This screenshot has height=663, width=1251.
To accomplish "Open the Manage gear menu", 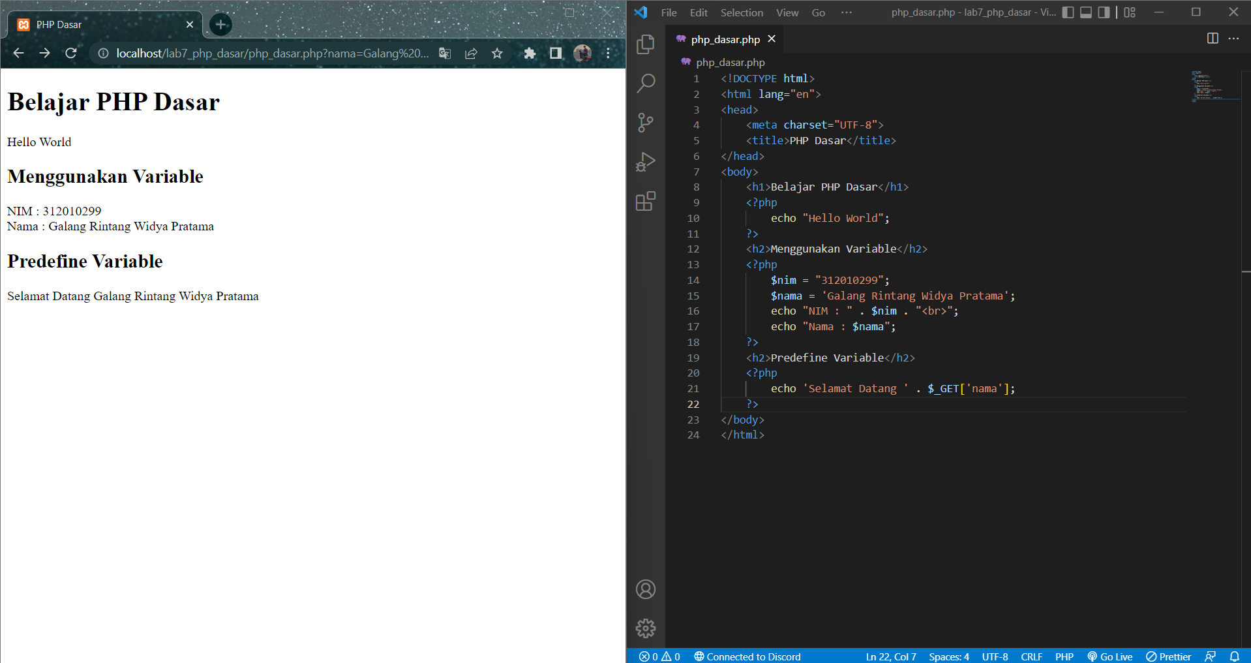I will [646, 628].
